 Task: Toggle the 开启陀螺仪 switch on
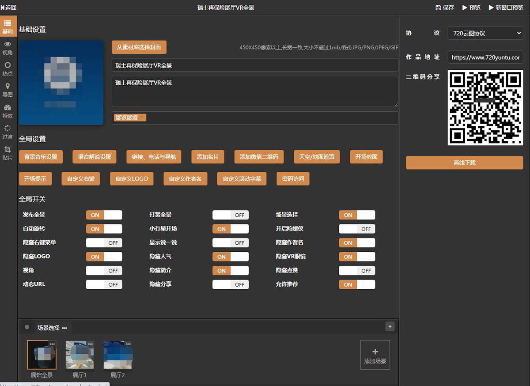(357, 229)
